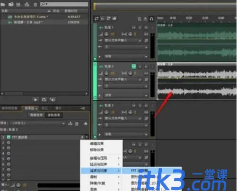This screenshot has height=191, width=237.
Task: Click the metronome icon above track list
Action: (140, 19)
